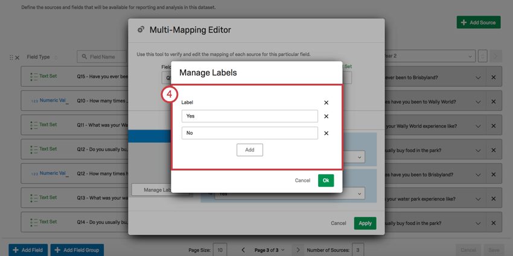Viewport: 513px width, 256px height.
Task: Delete the Q13 water park row
Action: pos(493,199)
